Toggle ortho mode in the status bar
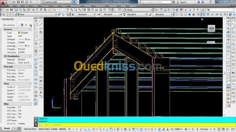This screenshot has width=236, height=132. click(x=89, y=129)
